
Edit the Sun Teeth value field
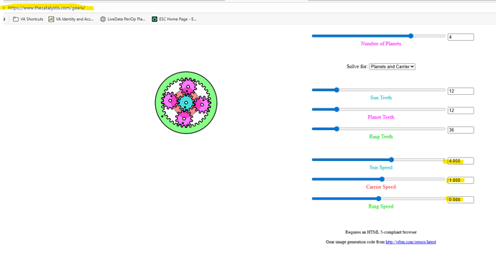pyautogui.click(x=461, y=91)
